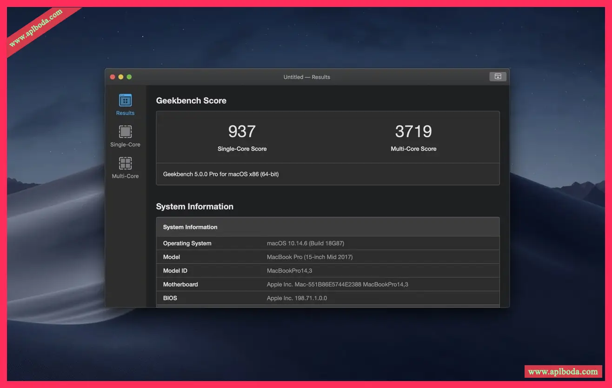Image resolution: width=612 pixels, height=388 pixels.
Task: Minimize the Geekbench results window
Action: 121,77
